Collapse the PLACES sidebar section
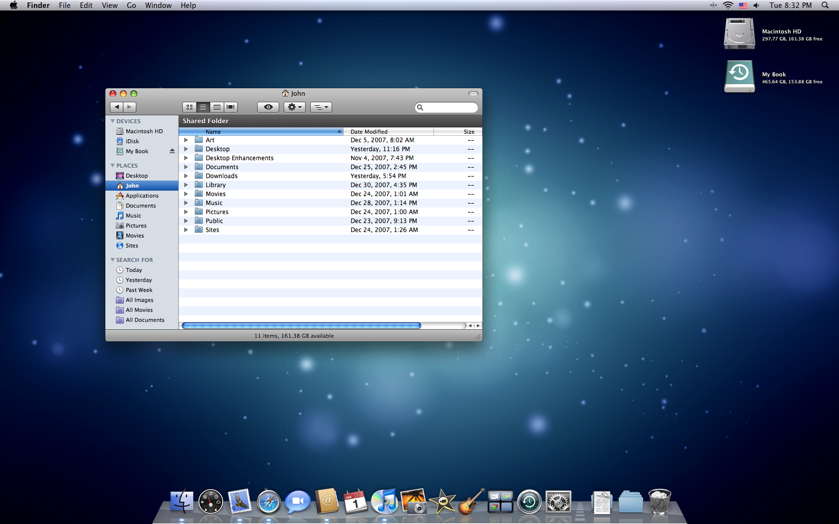 112,166
